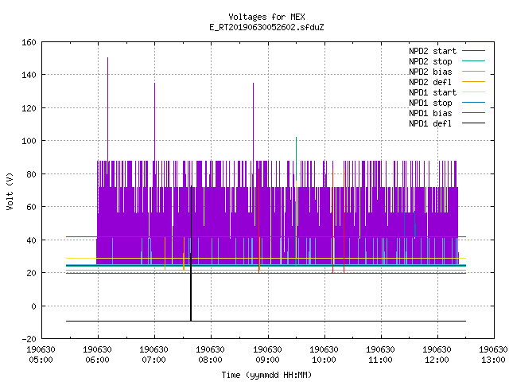Click the 06:00 time tick label
This screenshot has width=509, height=382.
click(x=97, y=360)
